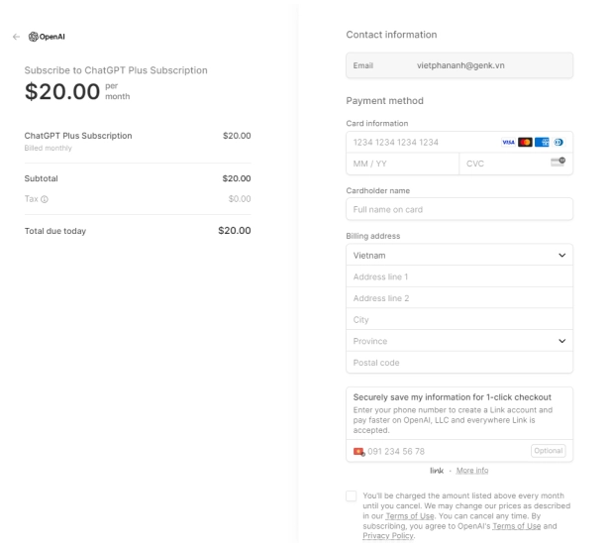Open the More info link
The height and width of the screenshot is (549, 610).
(x=472, y=471)
